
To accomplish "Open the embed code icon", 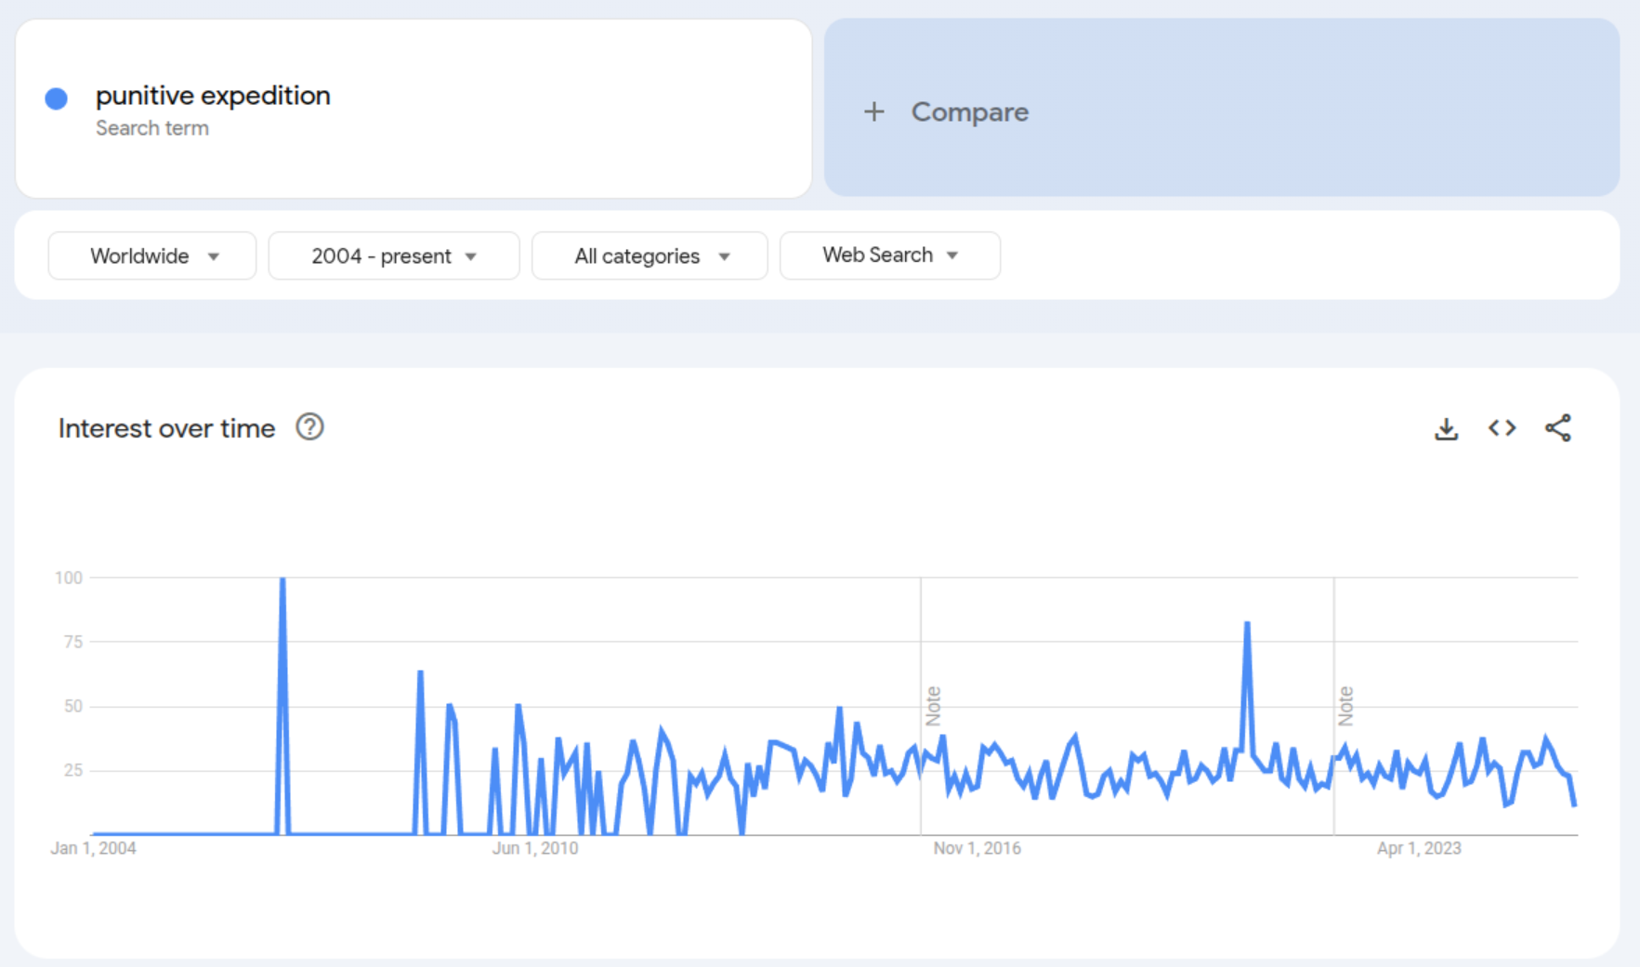I will click(1502, 428).
